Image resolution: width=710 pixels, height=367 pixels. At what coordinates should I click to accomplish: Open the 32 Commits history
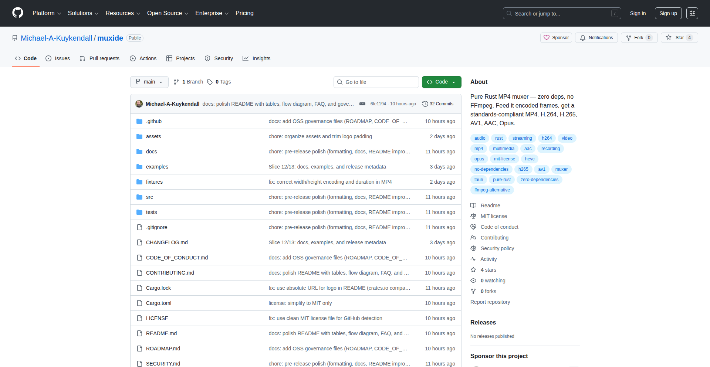pos(438,104)
